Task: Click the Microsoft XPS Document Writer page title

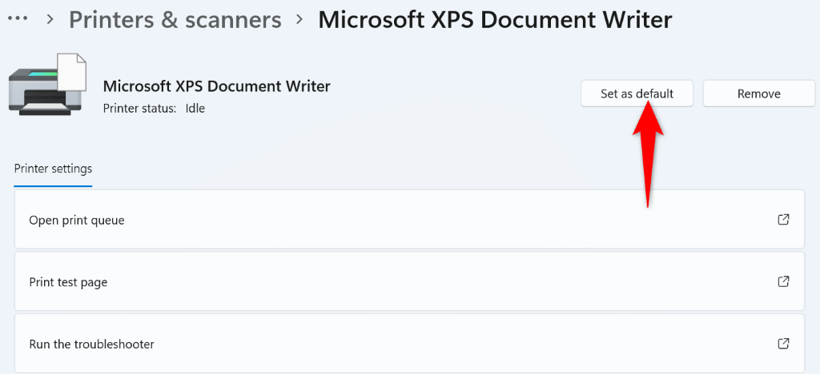Action: click(x=495, y=19)
